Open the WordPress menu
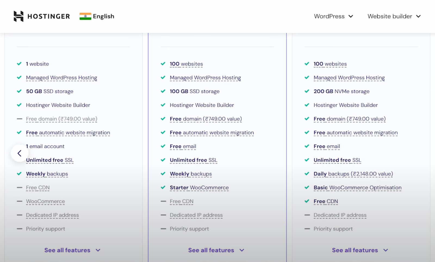The width and height of the screenshot is (435, 262). pos(334,16)
